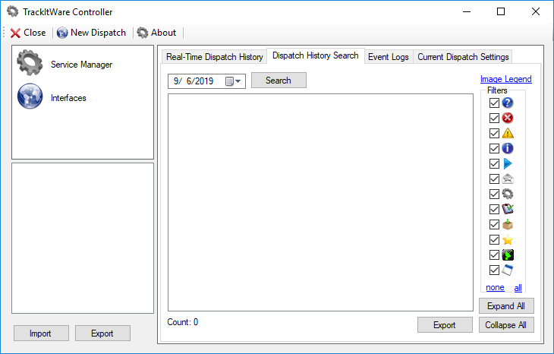Uncheck the clipboard filter checkbox
Screen dimensions: 554x354
(x=494, y=210)
